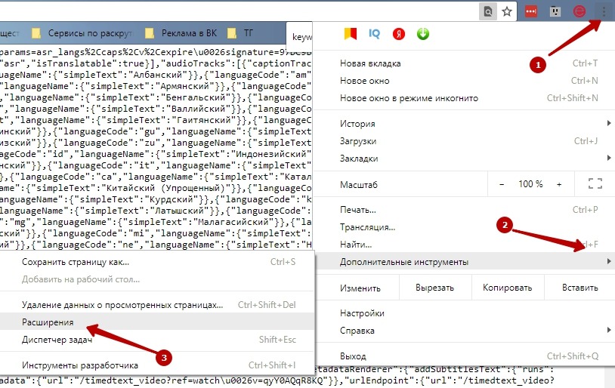Click the Копировать button
Screen dimensions: 615x388
508,288
